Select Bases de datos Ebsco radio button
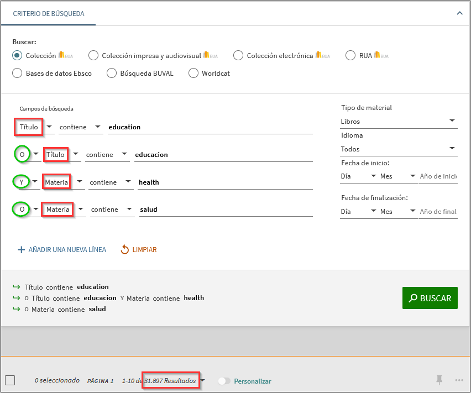The height and width of the screenshot is (393, 471). 17,73
